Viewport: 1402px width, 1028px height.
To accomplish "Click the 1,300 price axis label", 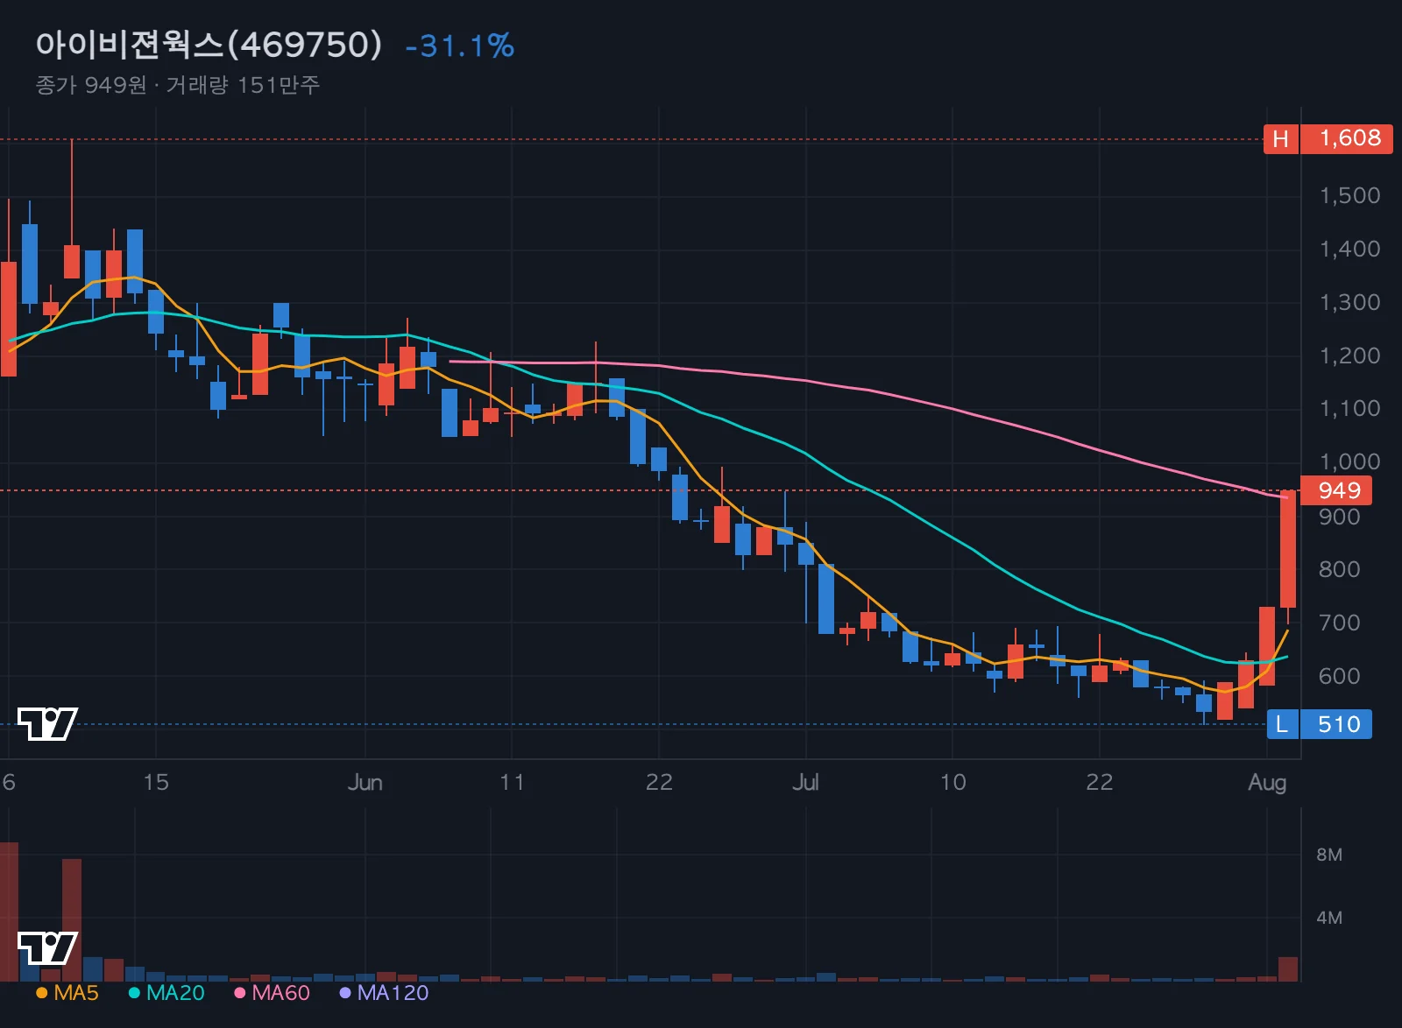I will 1349,302.
